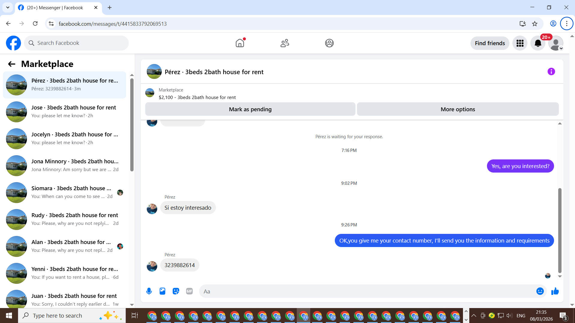575x323 pixels.
Task: Click Mark as pending button
Action: [250, 109]
